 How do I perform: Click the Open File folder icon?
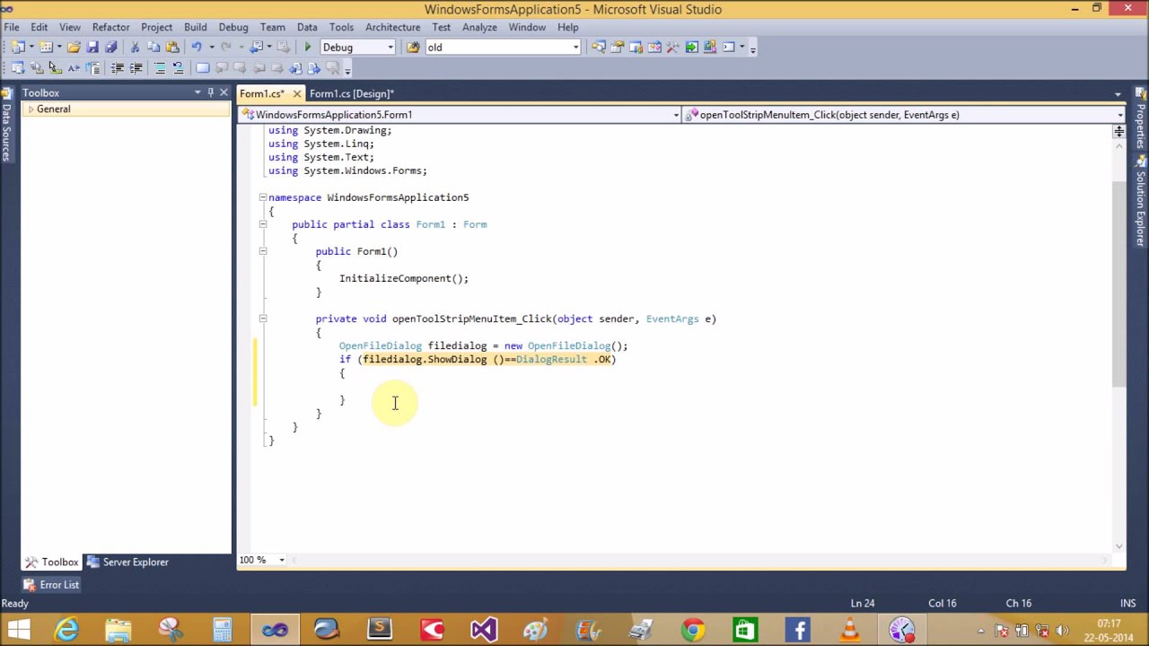[x=74, y=47]
